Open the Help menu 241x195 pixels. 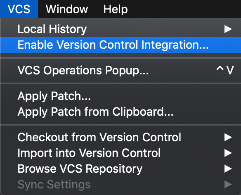click(x=116, y=9)
